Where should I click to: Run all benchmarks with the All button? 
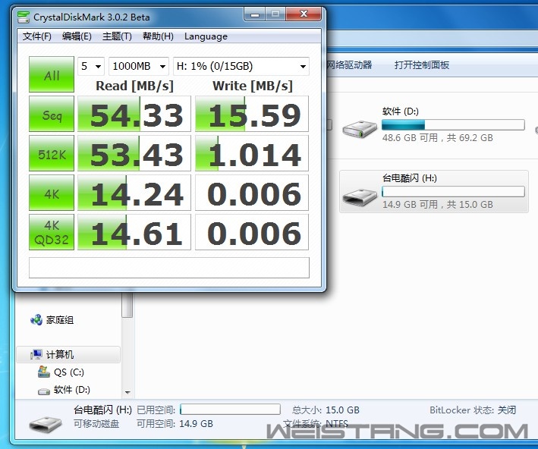point(52,75)
